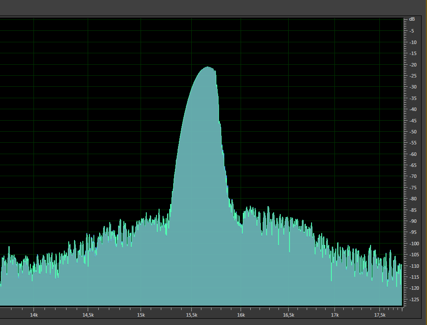Click the -90 dB scale label
The width and height of the screenshot is (427, 325).
413,221
